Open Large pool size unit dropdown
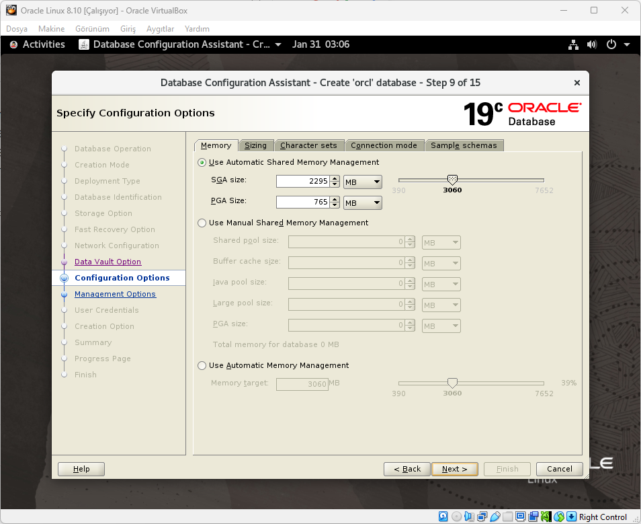The height and width of the screenshot is (524, 641). [x=441, y=305]
